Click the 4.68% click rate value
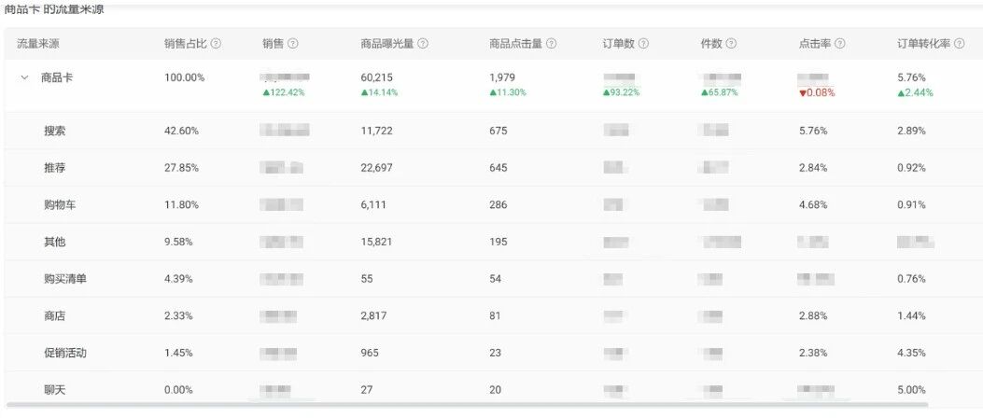This screenshot has height=418, width=983. click(813, 205)
